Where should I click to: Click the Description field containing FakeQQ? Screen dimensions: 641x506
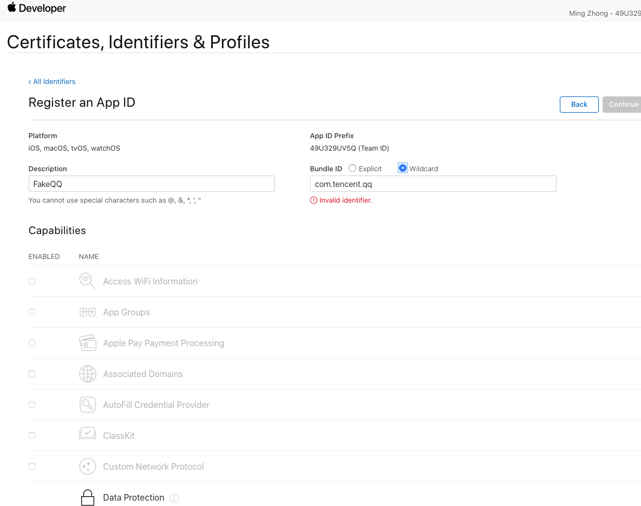tap(152, 184)
